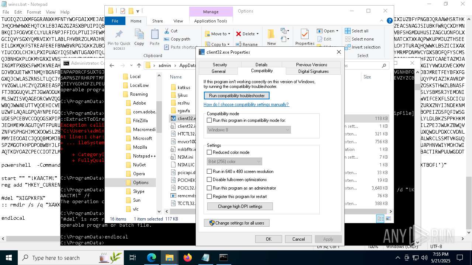The image size is (472, 265).
Task: Click Change settings for all users
Action: tap(237, 223)
